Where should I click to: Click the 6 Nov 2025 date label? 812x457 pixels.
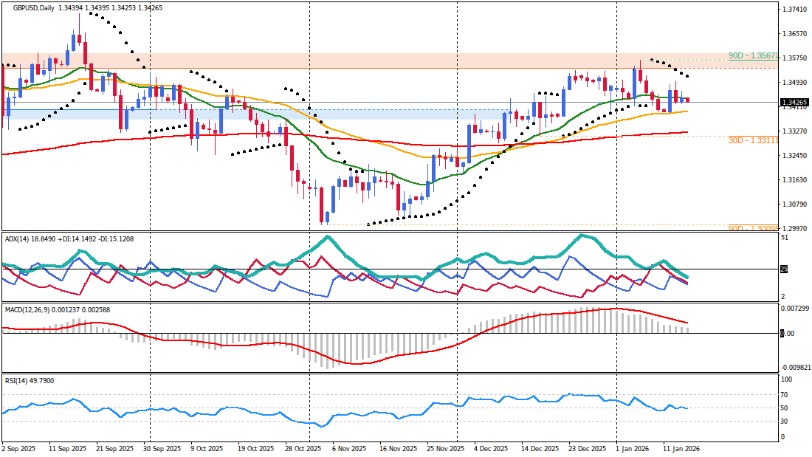click(348, 449)
